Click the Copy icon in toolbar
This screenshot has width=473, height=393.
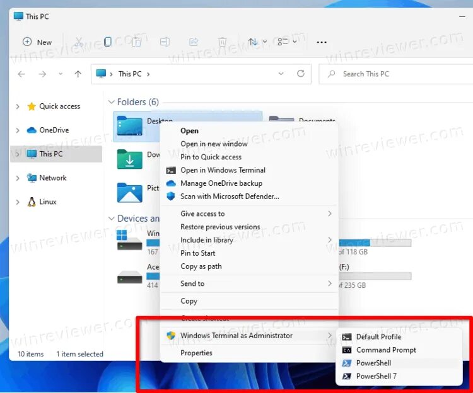(x=107, y=42)
